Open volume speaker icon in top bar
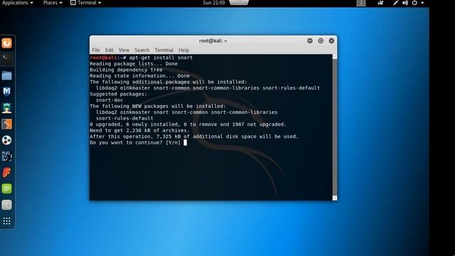The width and height of the screenshot is (455, 256). point(405,3)
